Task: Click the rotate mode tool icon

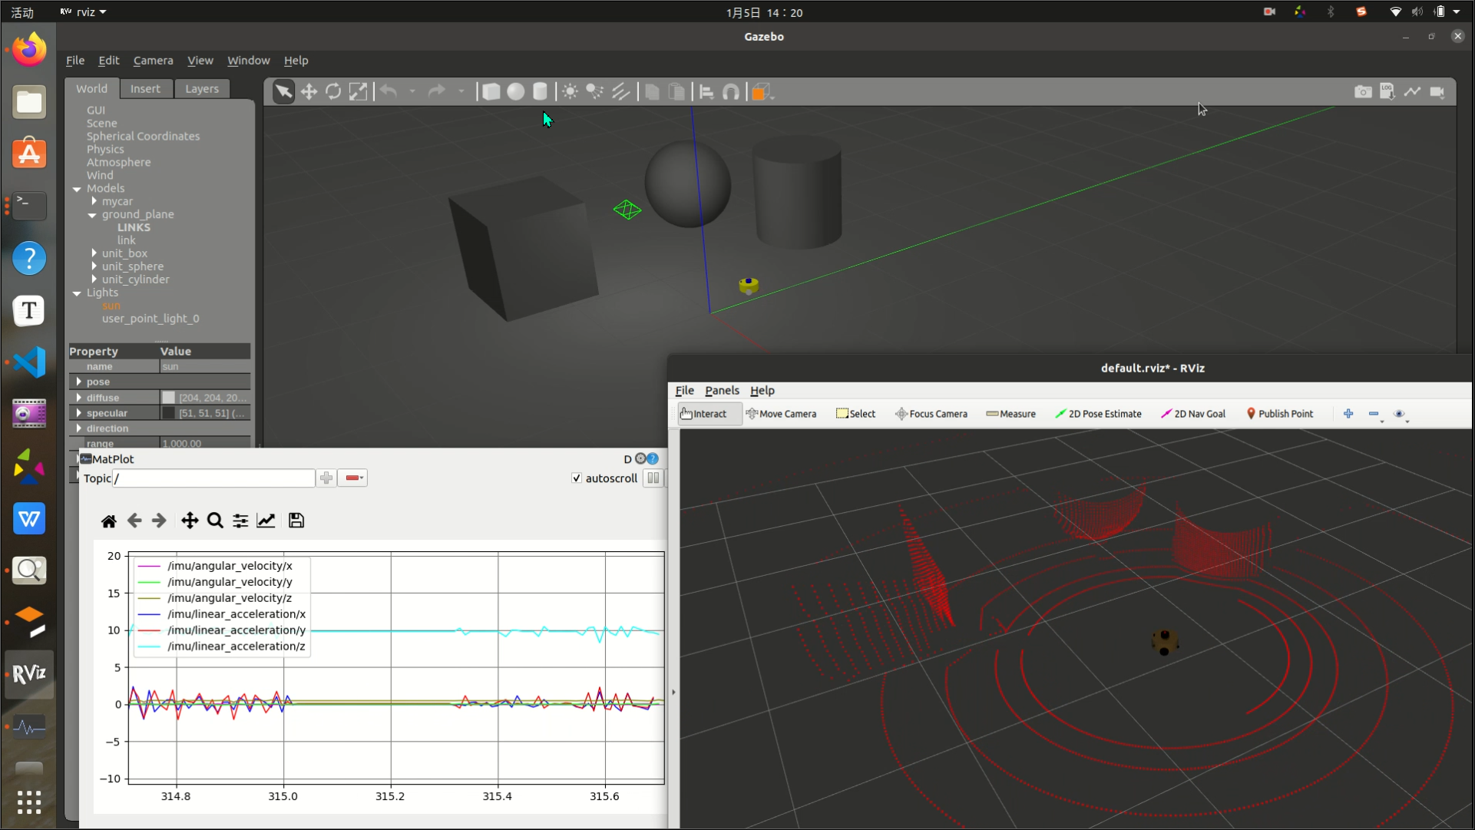Action: pos(333,92)
